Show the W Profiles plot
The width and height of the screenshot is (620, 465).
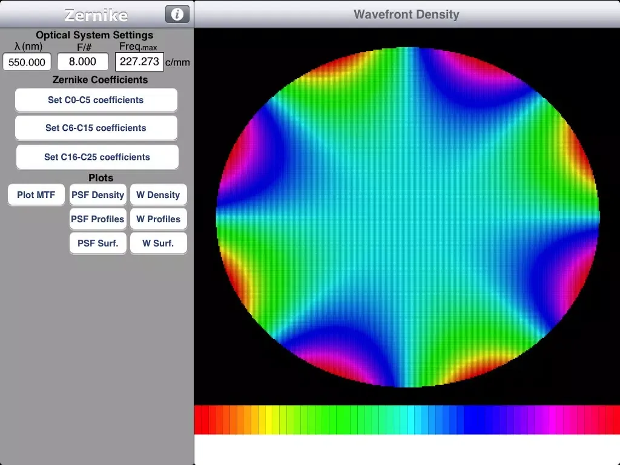coord(158,219)
